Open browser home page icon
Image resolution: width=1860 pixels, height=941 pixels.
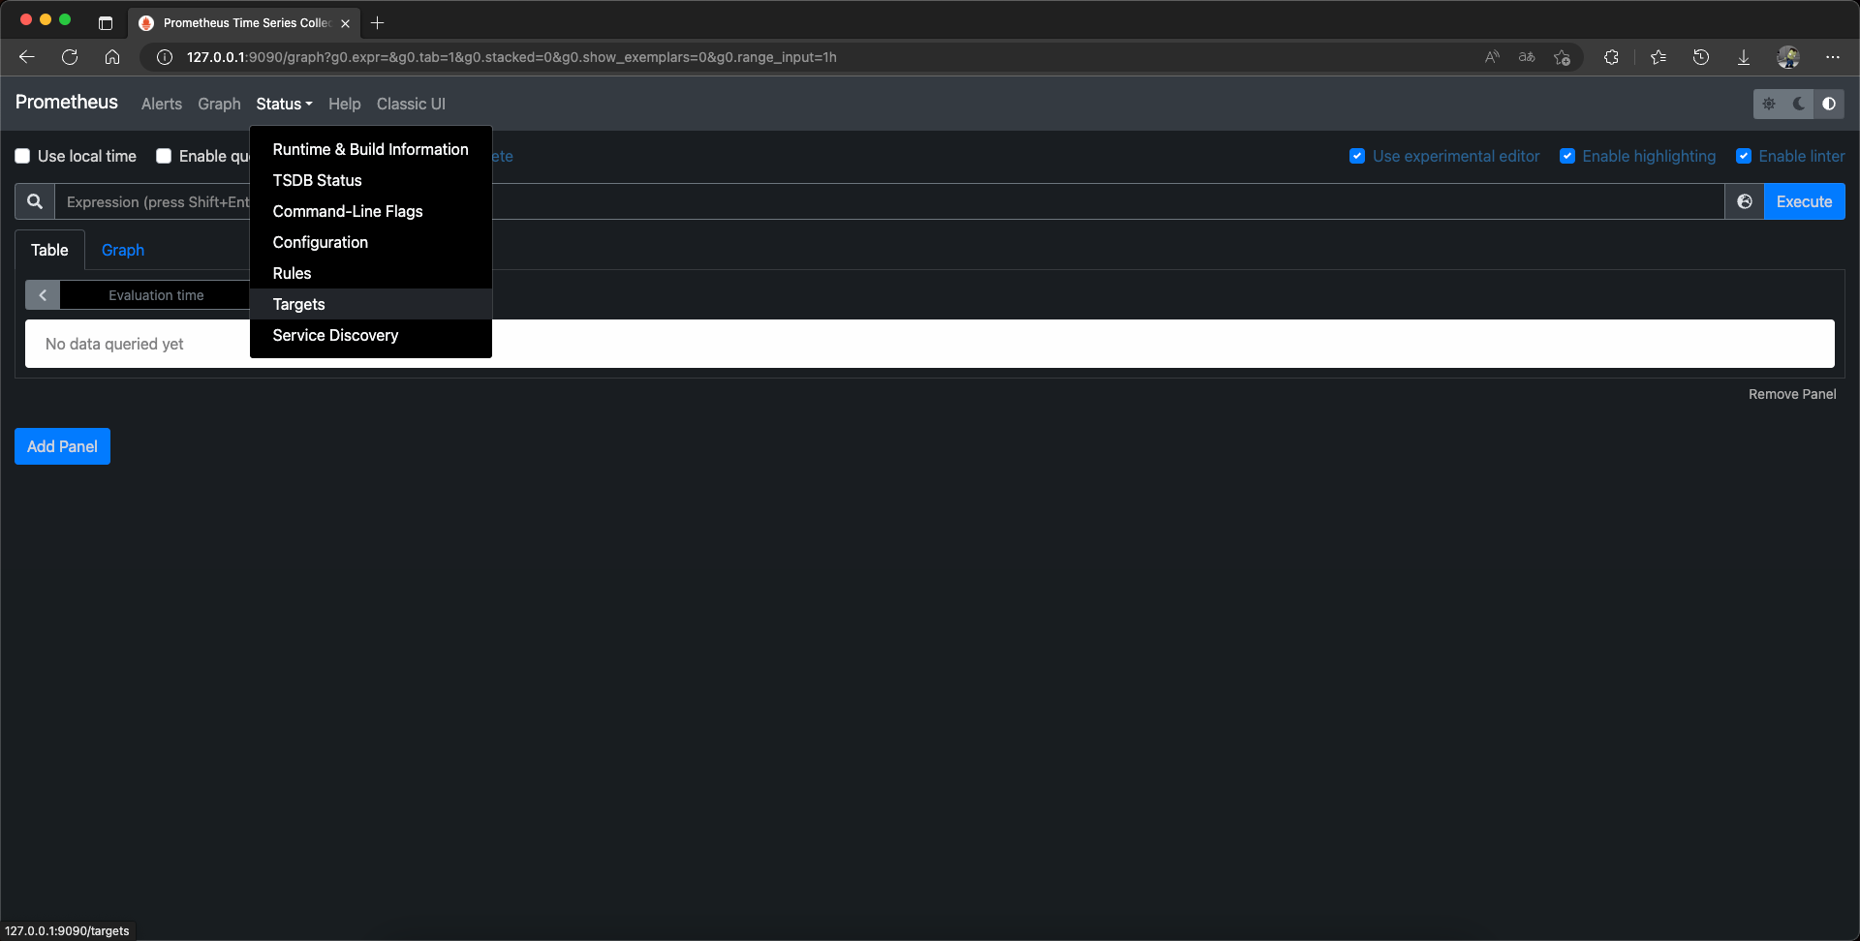(112, 57)
